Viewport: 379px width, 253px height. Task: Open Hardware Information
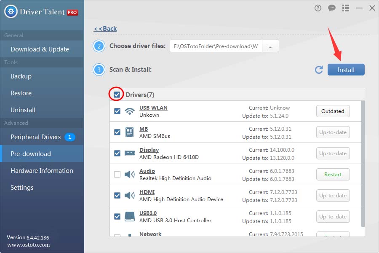point(42,171)
